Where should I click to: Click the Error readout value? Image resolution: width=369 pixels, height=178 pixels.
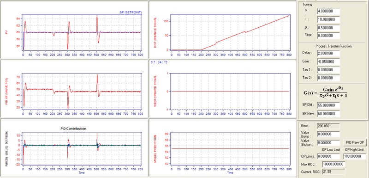pyautogui.click(x=328, y=126)
